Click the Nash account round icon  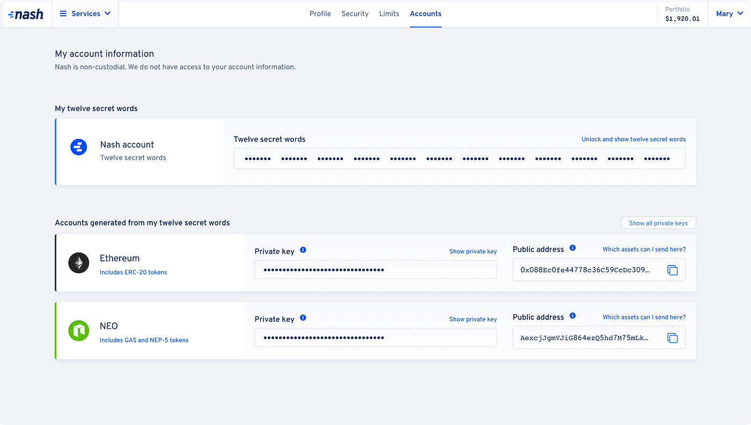click(x=79, y=147)
